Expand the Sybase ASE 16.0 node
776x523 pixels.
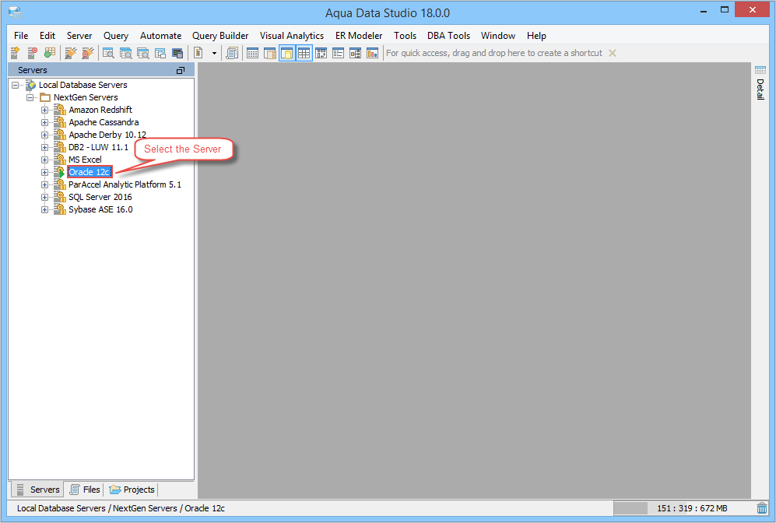(x=44, y=209)
